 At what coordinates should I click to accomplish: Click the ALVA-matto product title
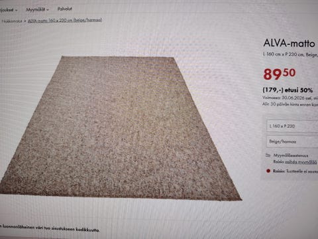tap(289, 43)
